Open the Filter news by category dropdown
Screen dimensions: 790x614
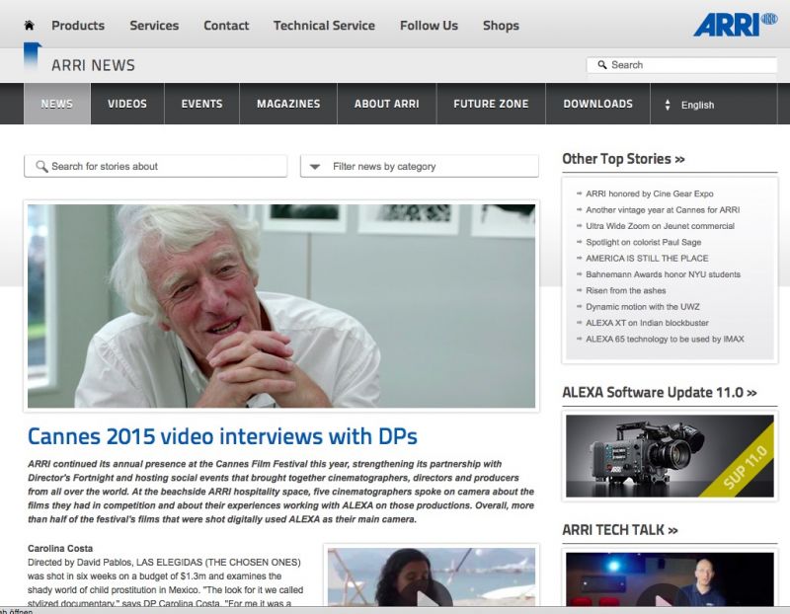click(419, 166)
